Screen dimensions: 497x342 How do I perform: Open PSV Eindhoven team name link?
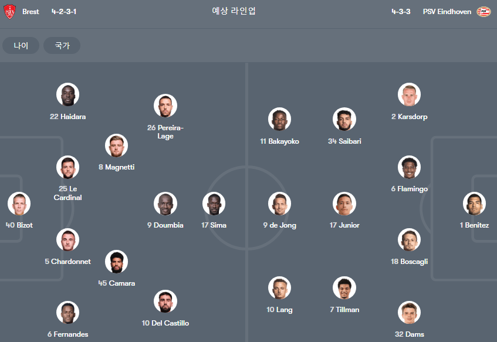(x=447, y=12)
